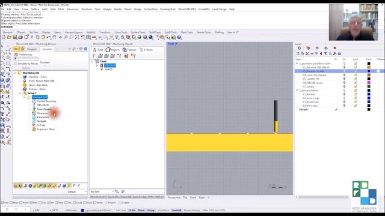Collapse the 1_geometria para RhinoCAM layer
Viewport: 385px width, 216px height.
pos(297,64)
